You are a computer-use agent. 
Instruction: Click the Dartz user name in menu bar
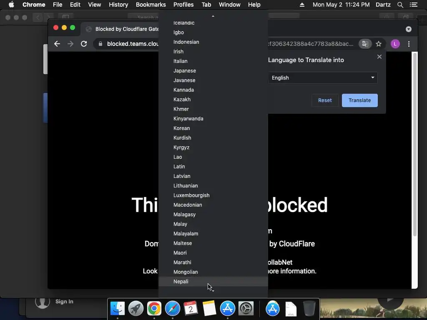click(383, 5)
